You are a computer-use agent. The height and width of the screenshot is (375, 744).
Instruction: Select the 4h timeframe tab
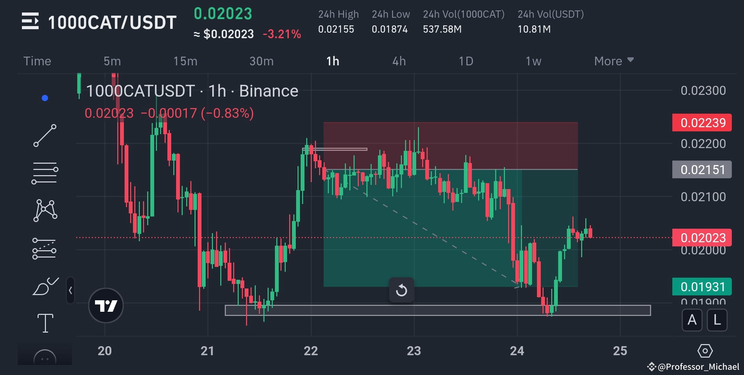click(x=399, y=61)
